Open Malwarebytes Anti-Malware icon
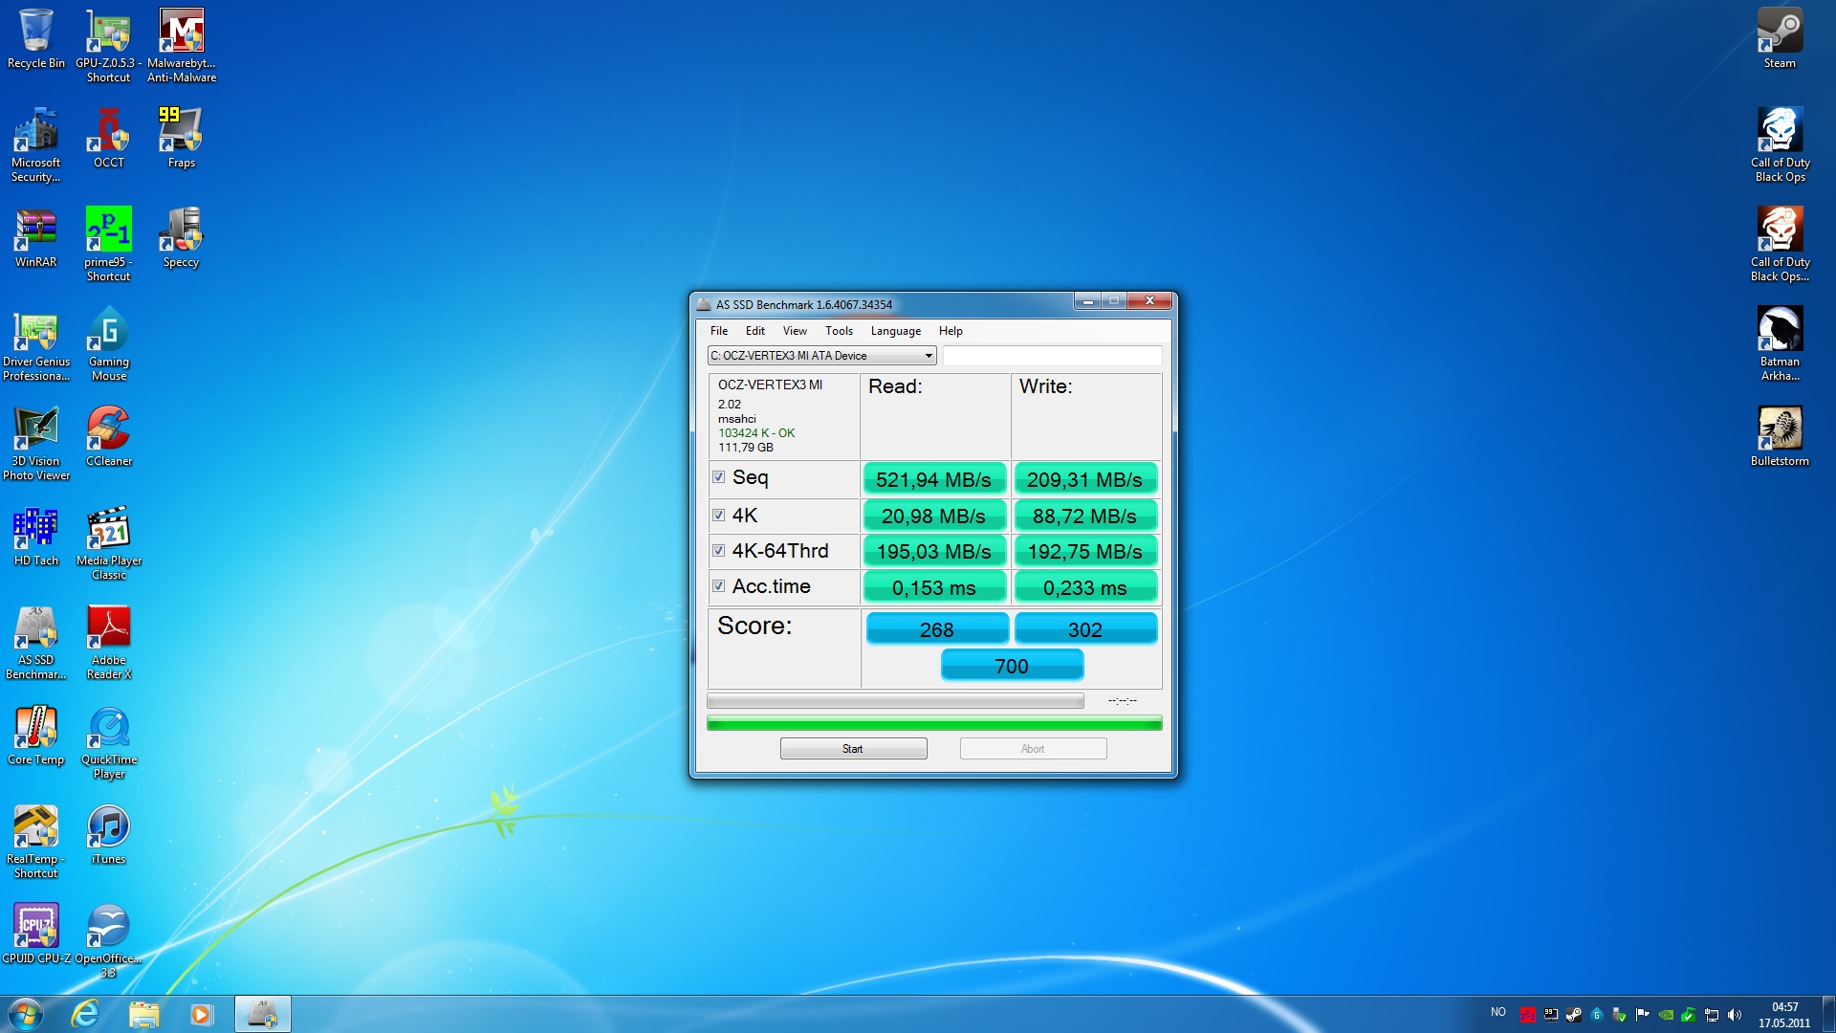The width and height of the screenshot is (1836, 1033). point(182,45)
